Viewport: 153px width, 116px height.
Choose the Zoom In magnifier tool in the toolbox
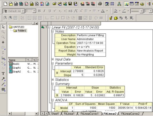pos(3,32)
